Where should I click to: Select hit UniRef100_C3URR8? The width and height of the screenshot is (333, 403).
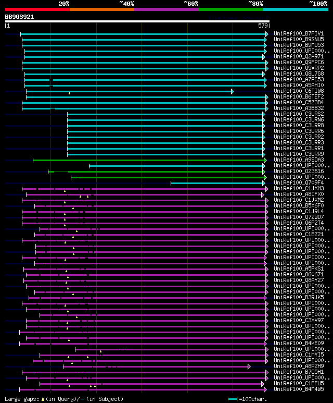pos(299,125)
